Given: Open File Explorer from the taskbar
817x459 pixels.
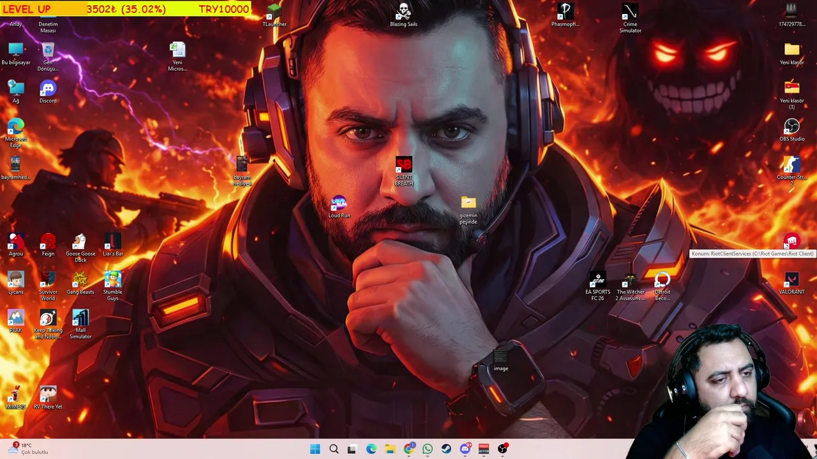Looking at the screenshot, I should [390, 449].
